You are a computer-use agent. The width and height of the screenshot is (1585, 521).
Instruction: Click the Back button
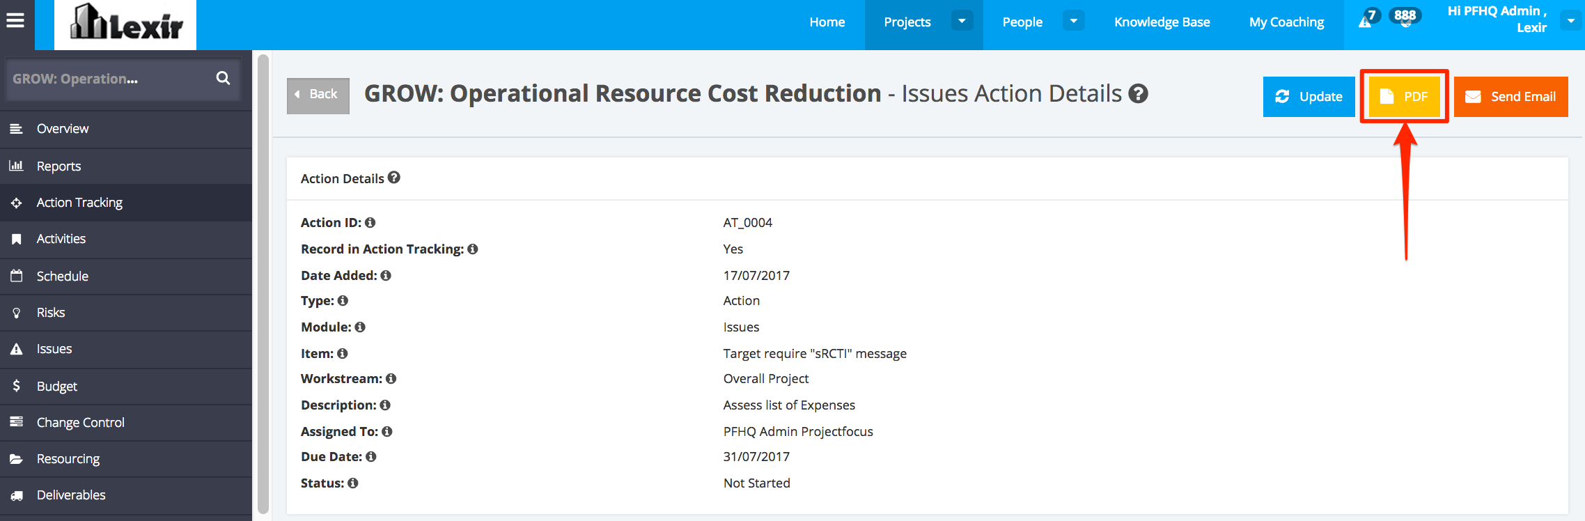pyautogui.click(x=318, y=95)
